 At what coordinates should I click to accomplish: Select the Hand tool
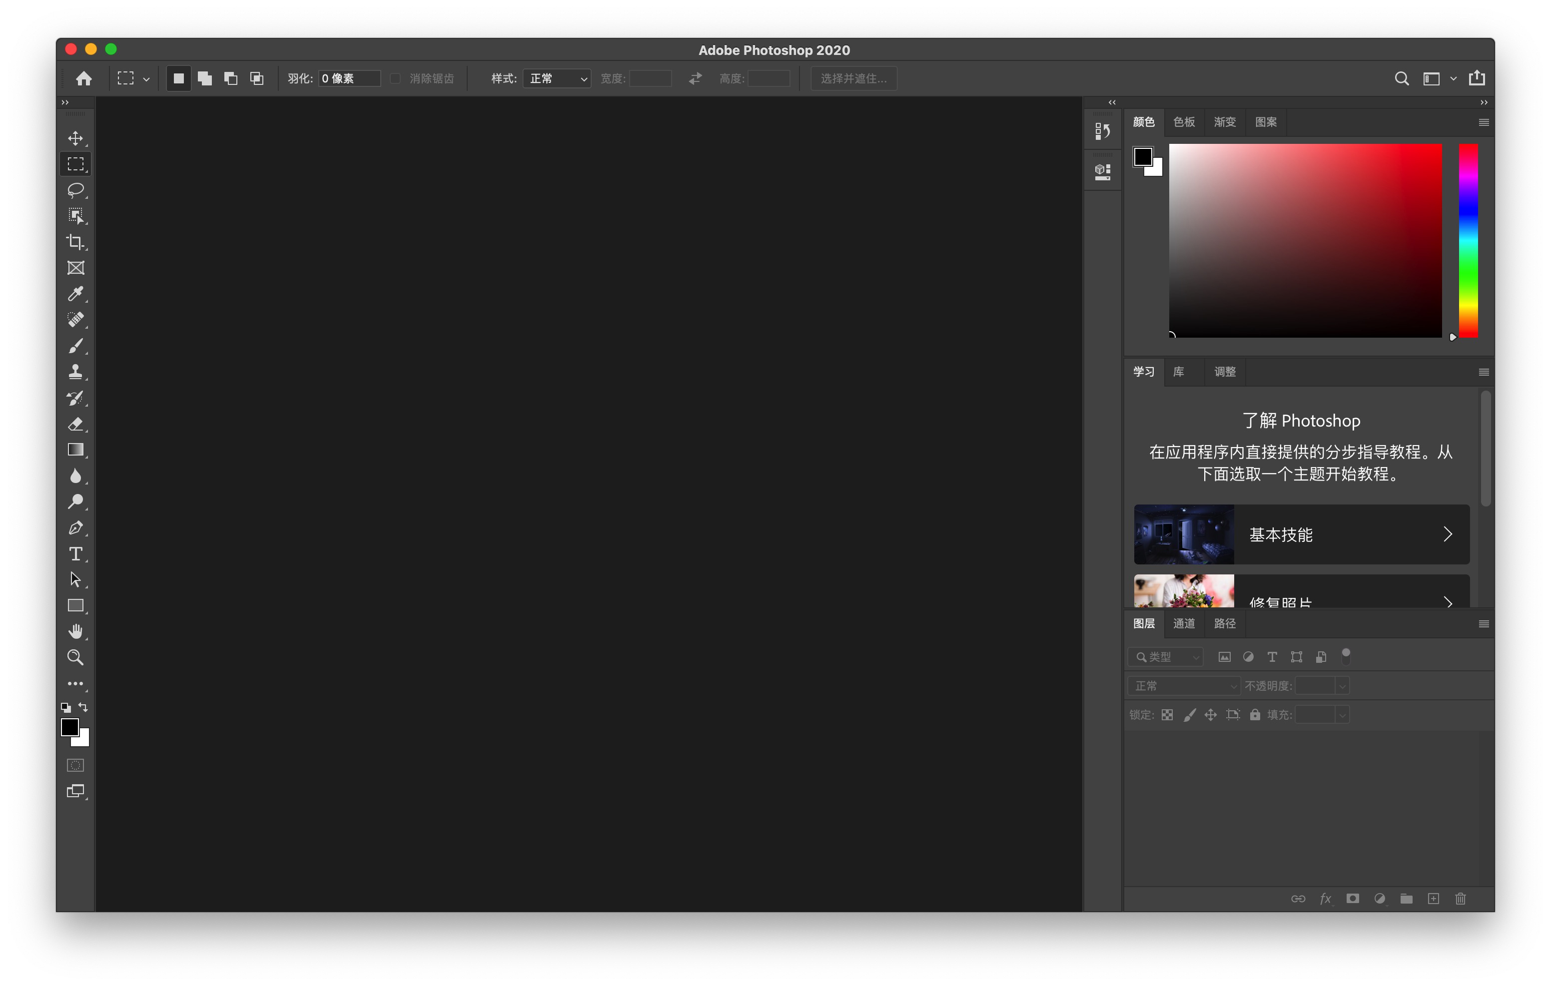point(75,631)
